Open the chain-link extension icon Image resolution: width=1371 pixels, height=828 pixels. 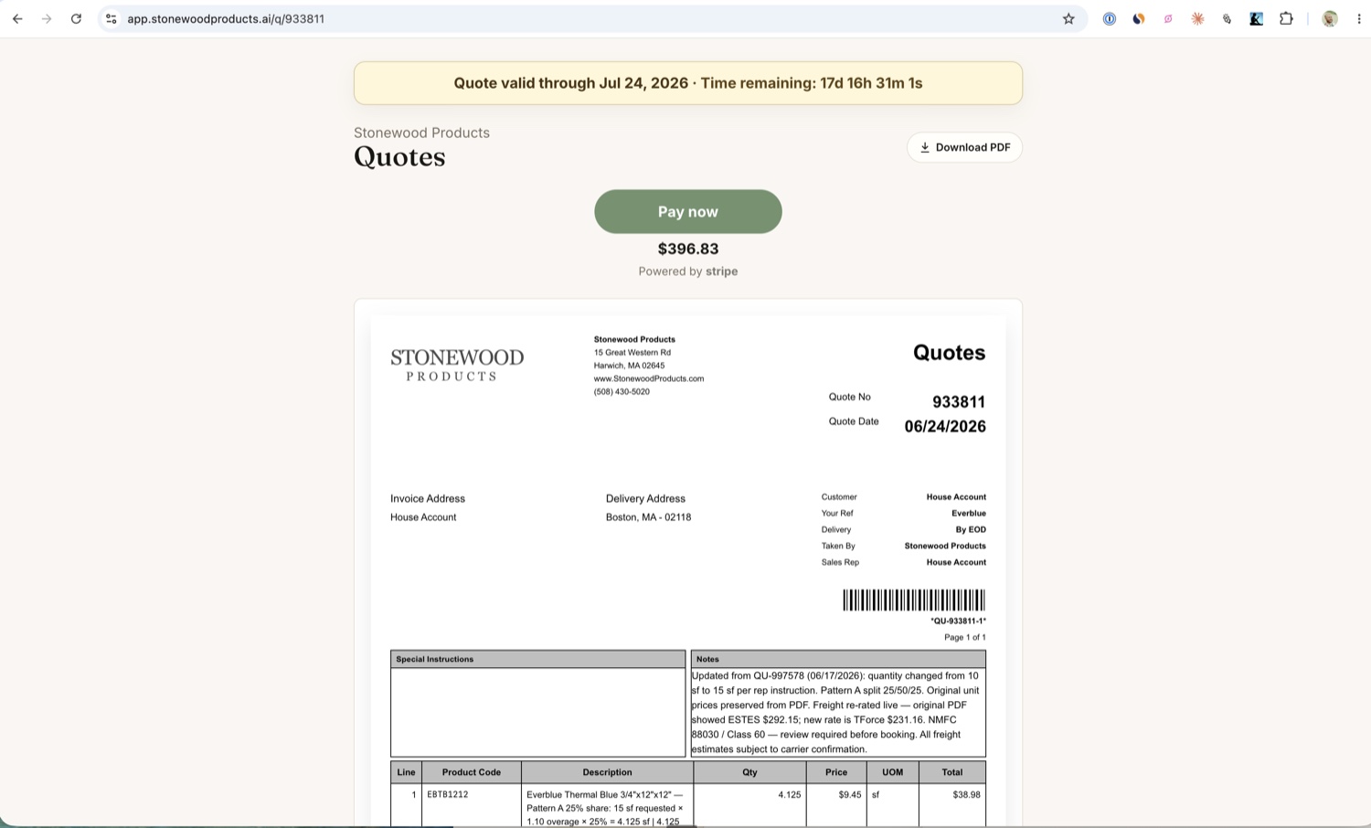pyautogui.click(x=1227, y=18)
